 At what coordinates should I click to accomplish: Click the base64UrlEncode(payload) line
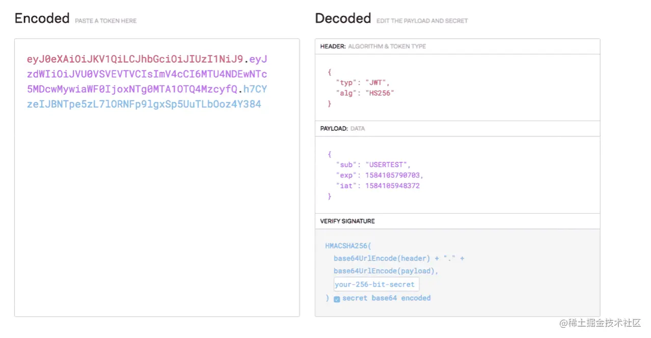pyautogui.click(x=386, y=271)
